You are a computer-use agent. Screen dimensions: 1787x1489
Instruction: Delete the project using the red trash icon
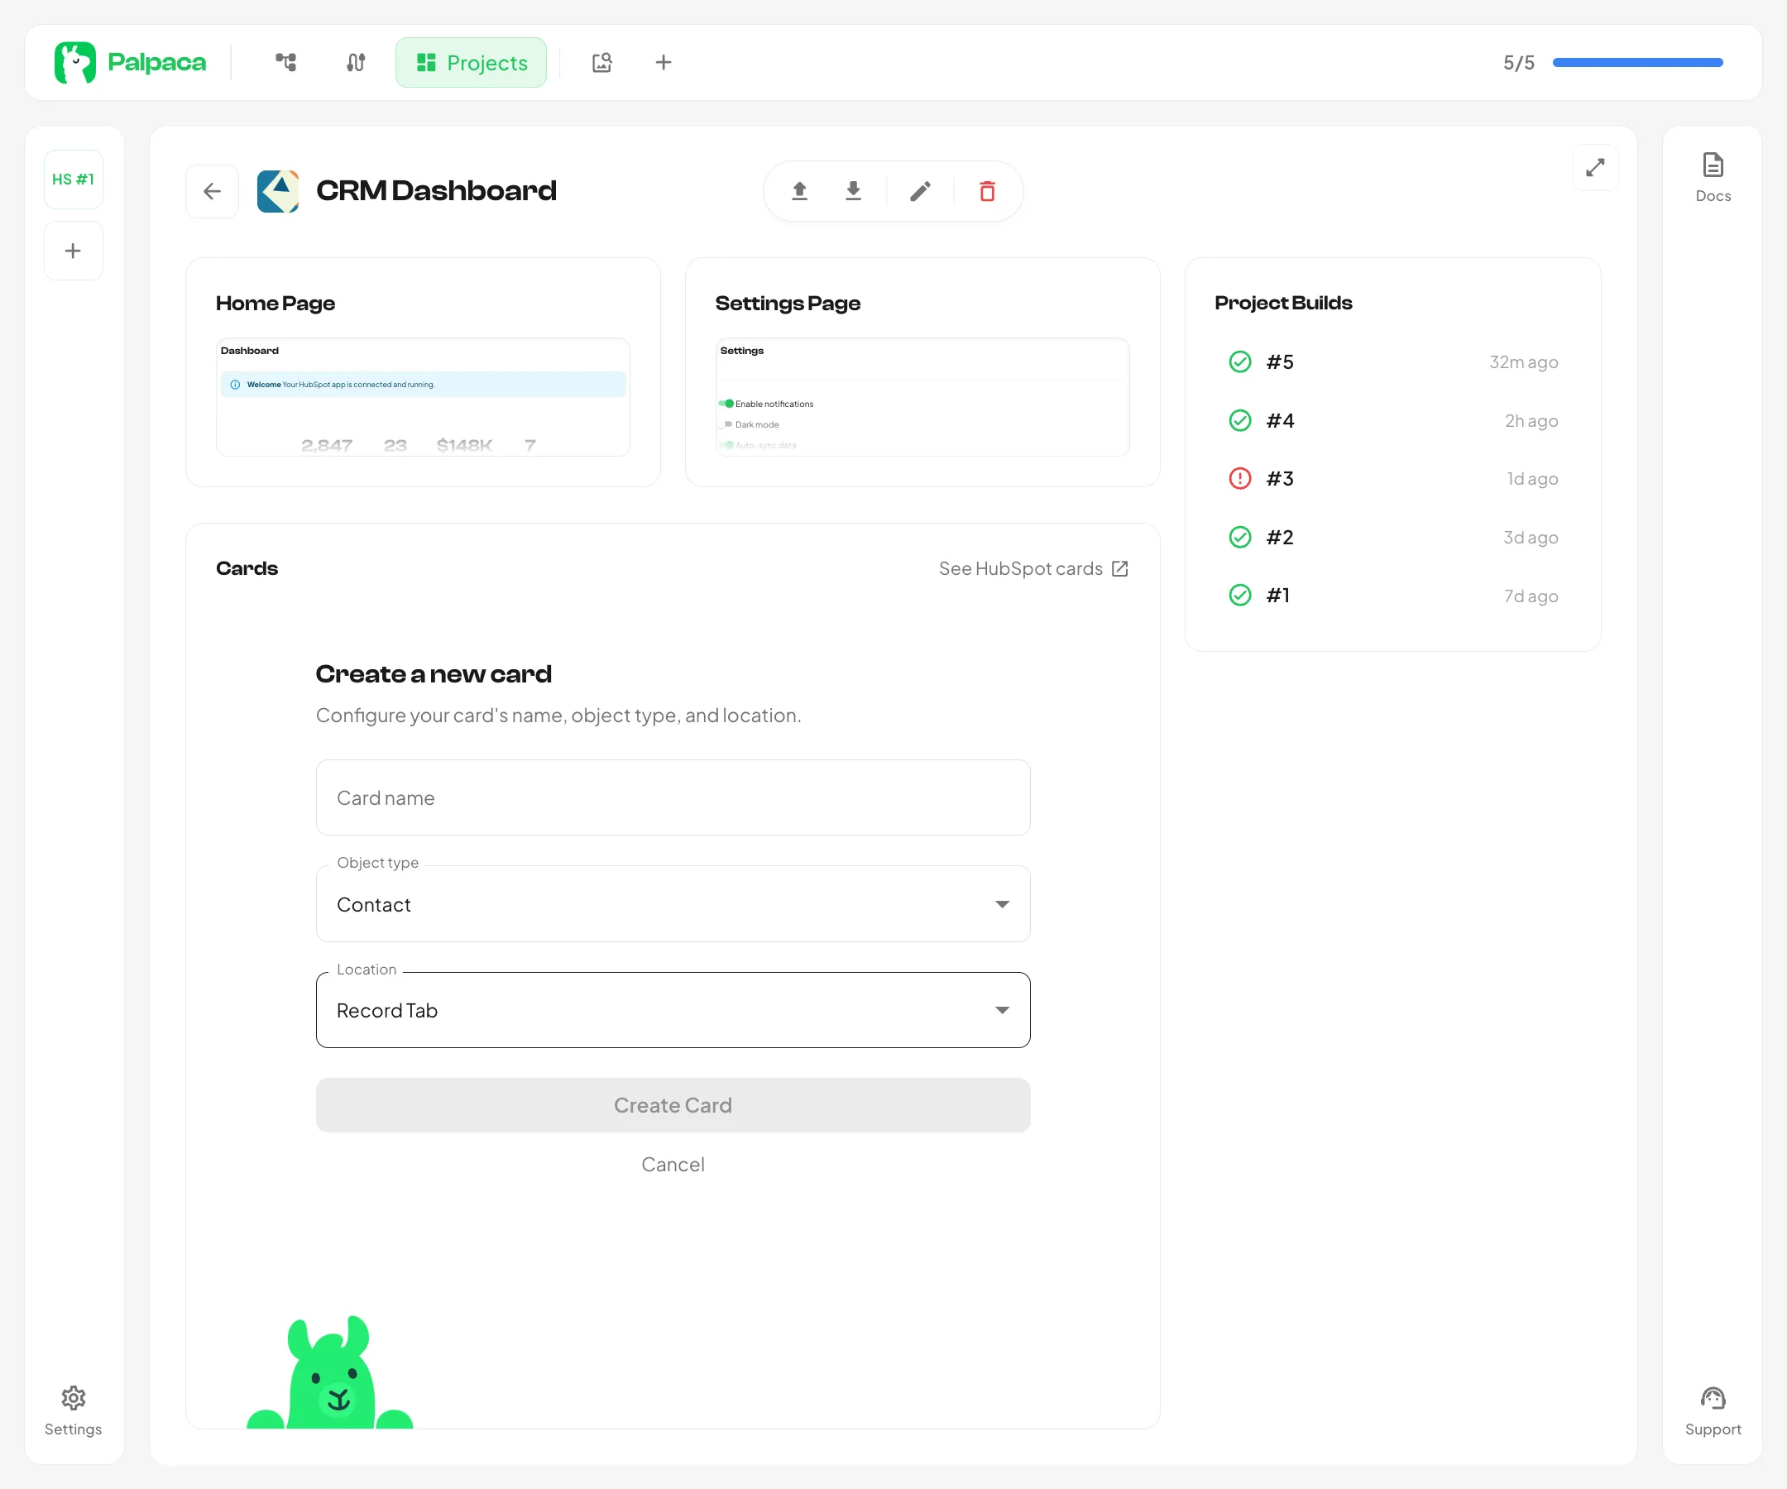point(987,190)
